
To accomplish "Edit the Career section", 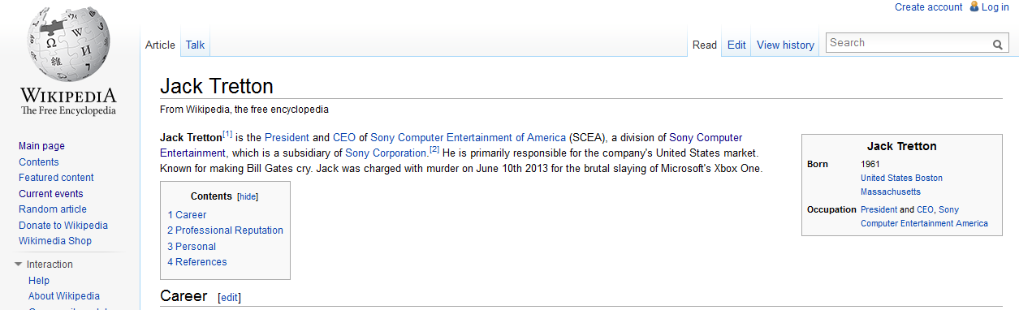I will tap(230, 298).
